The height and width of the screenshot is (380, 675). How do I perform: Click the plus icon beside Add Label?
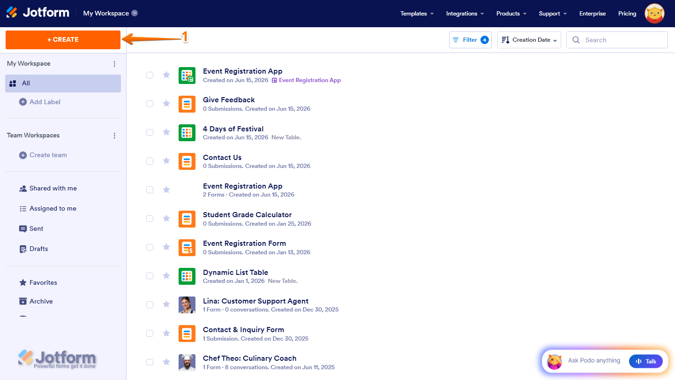(x=23, y=102)
